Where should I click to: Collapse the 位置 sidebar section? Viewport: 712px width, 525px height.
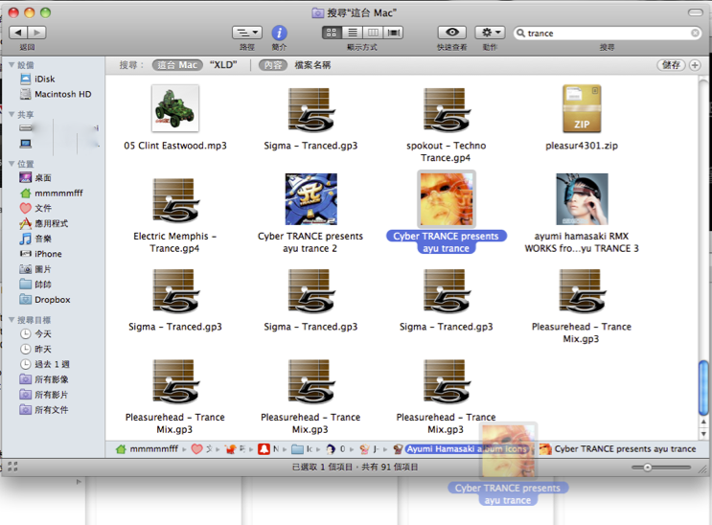pyautogui.click(x=11, y=164)
